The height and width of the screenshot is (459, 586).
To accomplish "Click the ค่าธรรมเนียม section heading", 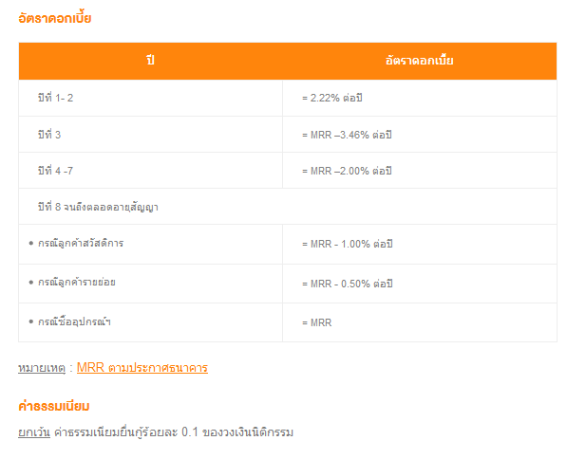I will point(54,406).
